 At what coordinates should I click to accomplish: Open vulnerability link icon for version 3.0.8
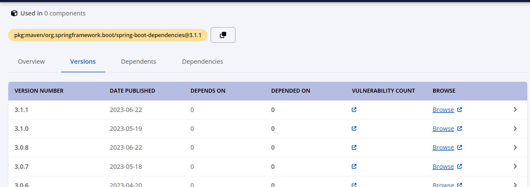pyautogui.click(x=354, y=147)
